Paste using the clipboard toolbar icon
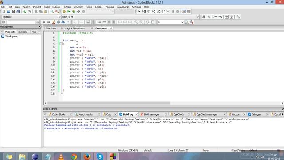Screen dimensions: 284x160 tap(46, 12)
